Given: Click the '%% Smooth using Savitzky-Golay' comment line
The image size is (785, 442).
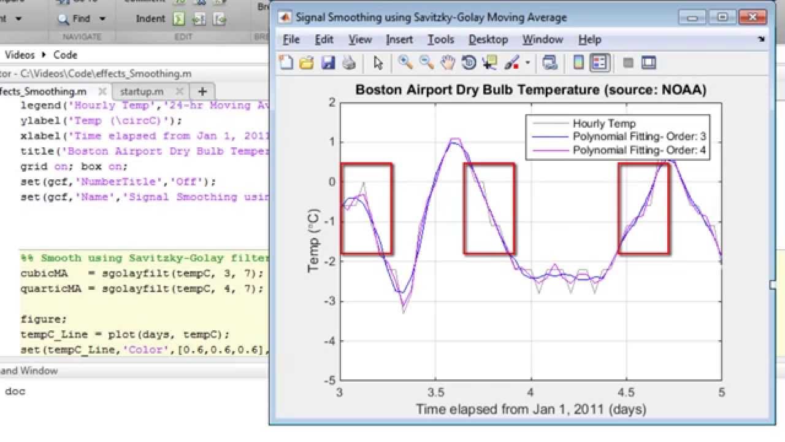Looking at the screenshot, I should tap(145, 258).
